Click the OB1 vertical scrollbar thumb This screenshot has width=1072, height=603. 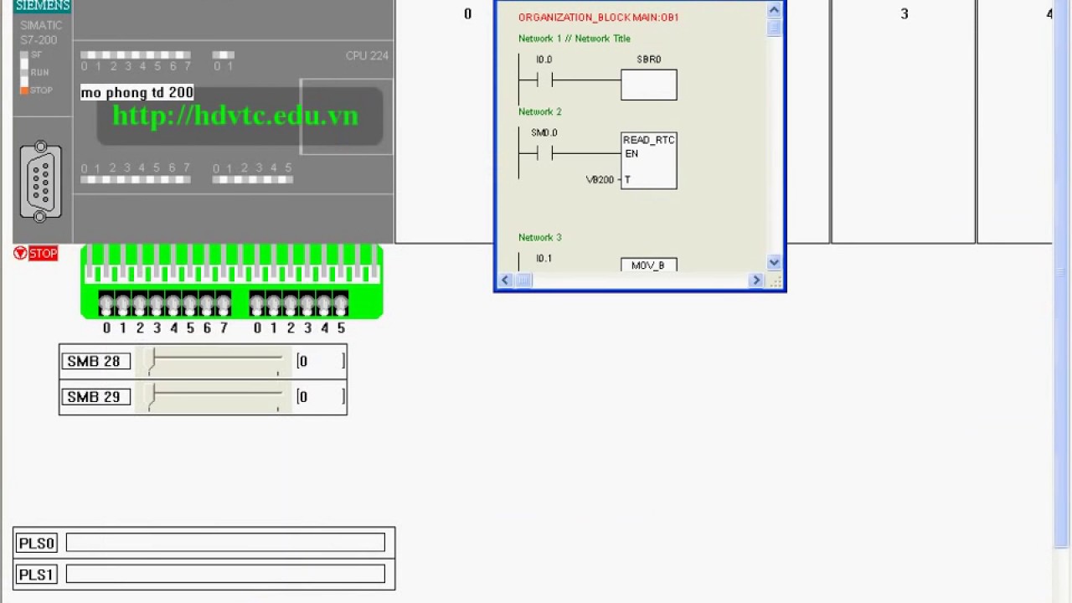click(774, 27)
